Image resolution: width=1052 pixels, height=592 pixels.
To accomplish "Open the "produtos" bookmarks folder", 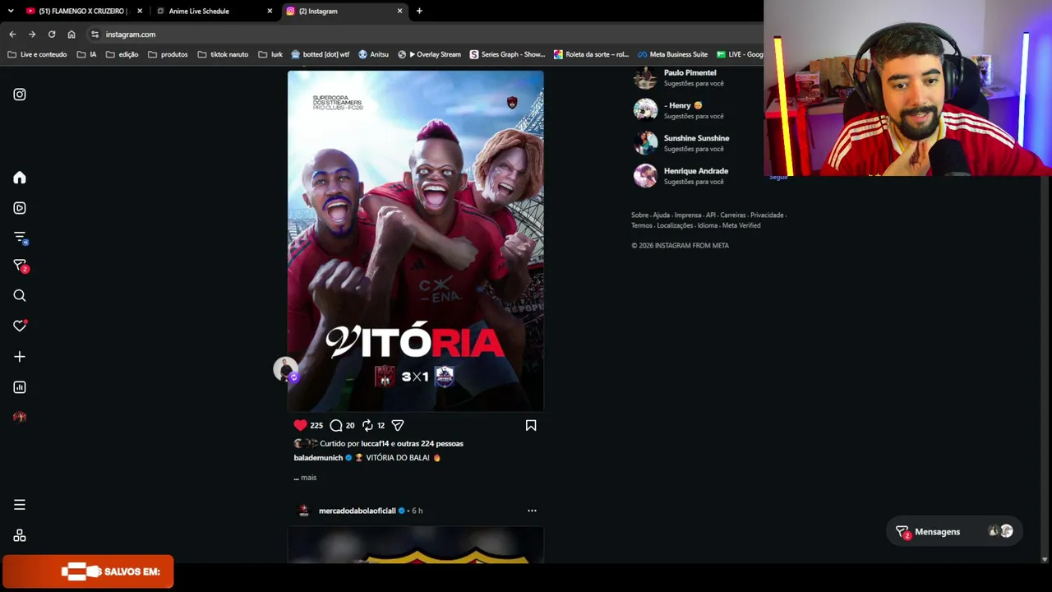I will coord(167,54).
